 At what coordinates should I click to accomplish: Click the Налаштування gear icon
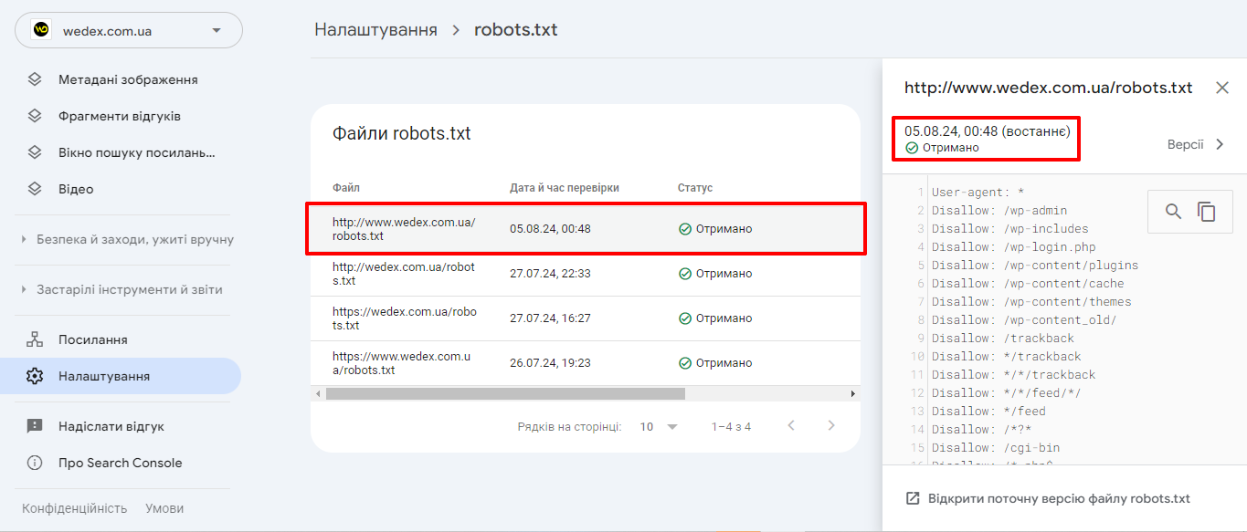click(x=35, y=376)
